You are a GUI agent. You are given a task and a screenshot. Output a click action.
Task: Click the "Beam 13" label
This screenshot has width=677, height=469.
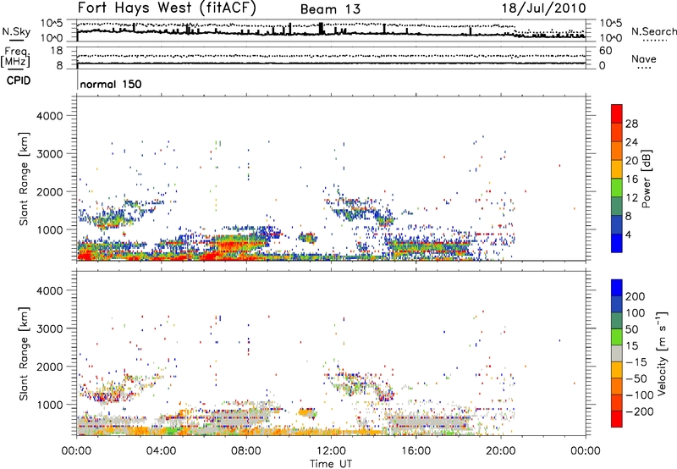point(330,9)
